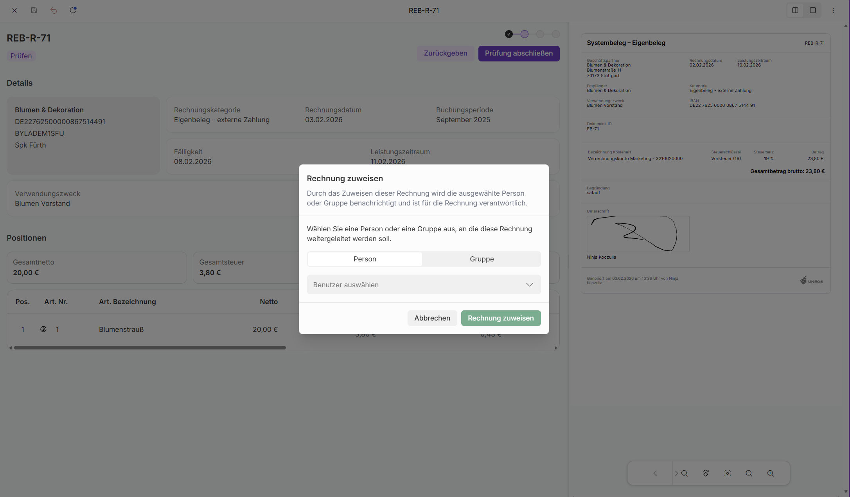
Task: Zoom in on the document preview
Action: click(770, 473)
